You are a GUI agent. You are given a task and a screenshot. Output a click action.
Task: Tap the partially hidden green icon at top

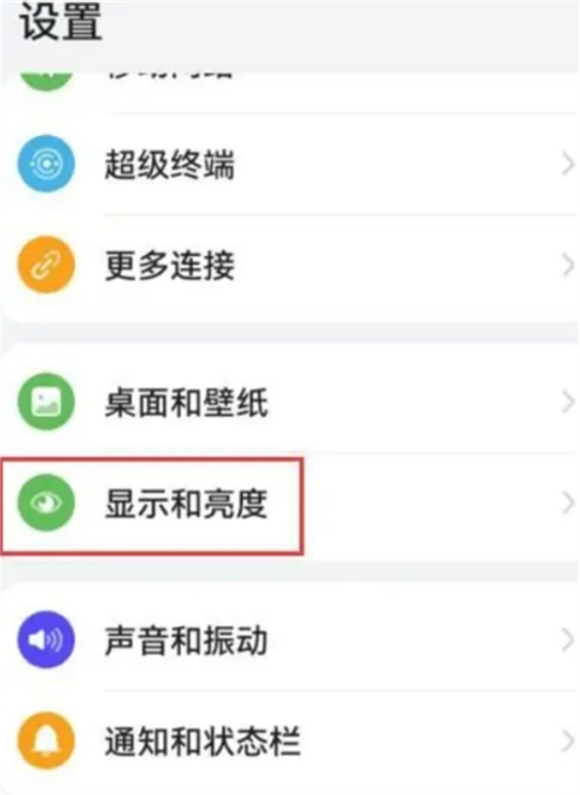(x=46, y=82)
